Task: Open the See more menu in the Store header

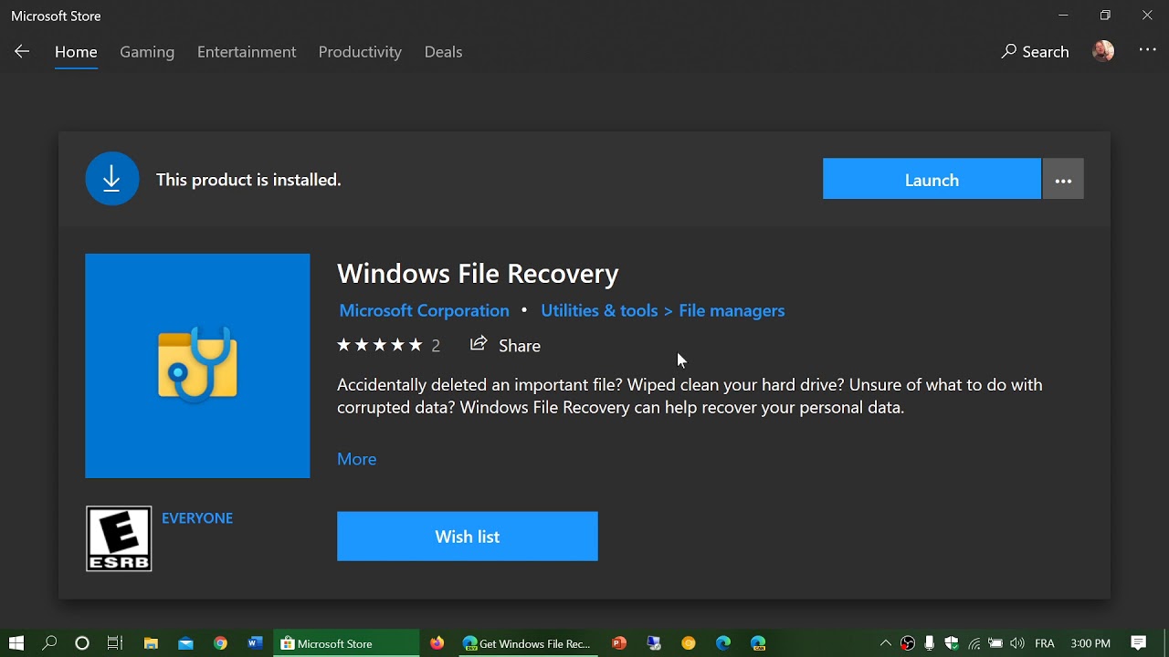Action: [1147, 51]
